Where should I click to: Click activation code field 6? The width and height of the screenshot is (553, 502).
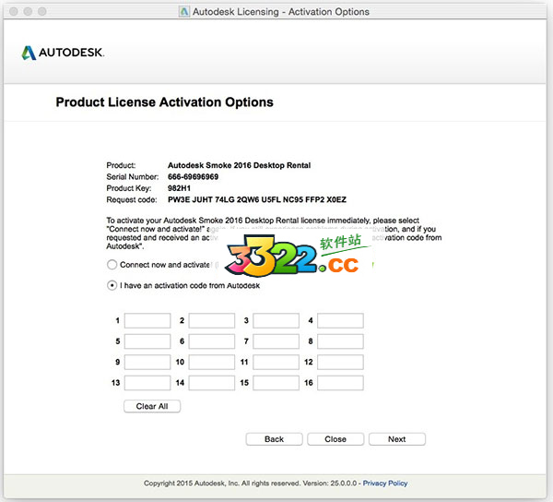212,341
